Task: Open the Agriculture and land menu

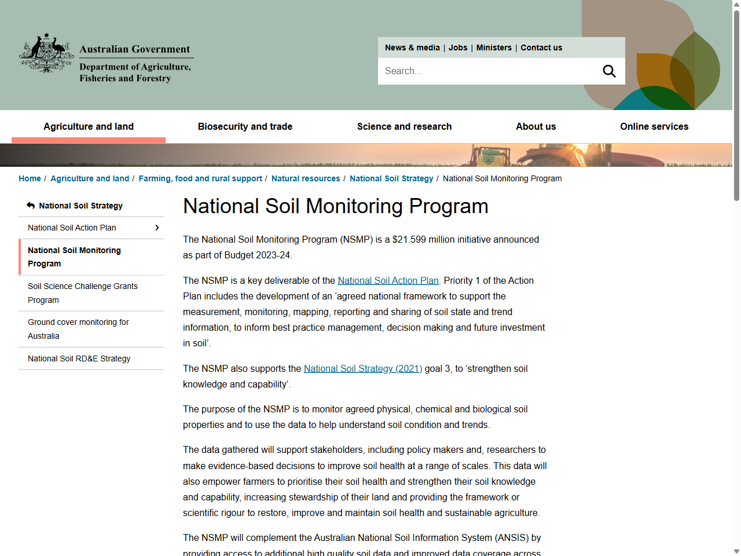Action: point(89,126)
